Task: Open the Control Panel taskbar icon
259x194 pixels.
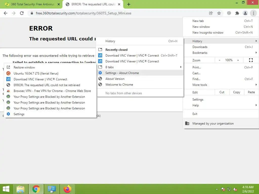Action: [x=52, y=189]
